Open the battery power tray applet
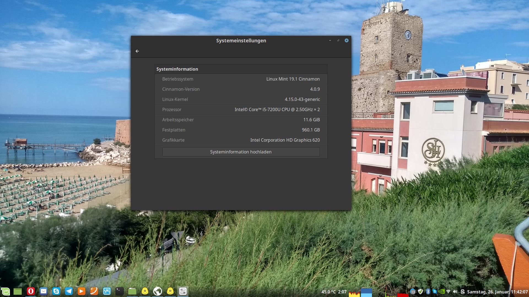529x297 pixels. coord(462,291)
